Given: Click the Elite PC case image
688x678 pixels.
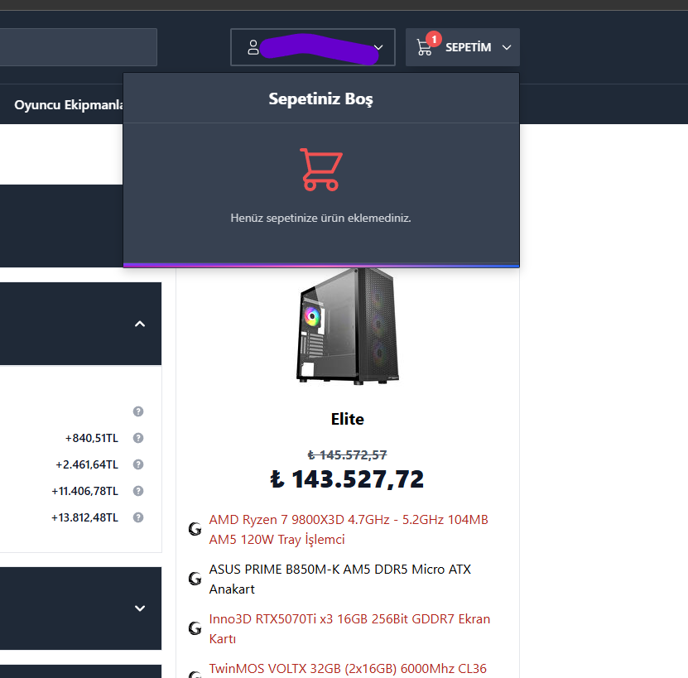Looking at the screenshot, I should click(x=348, y=326).
